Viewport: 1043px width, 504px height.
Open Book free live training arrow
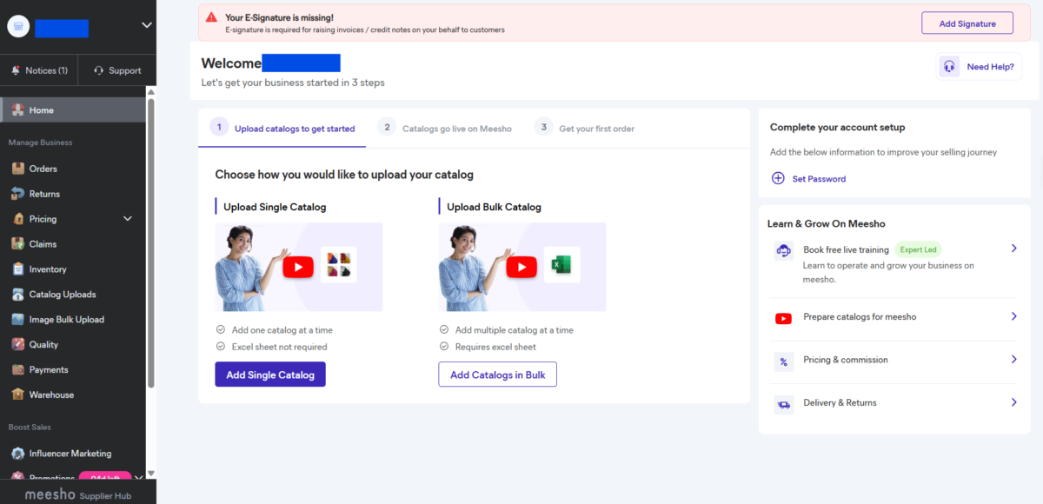tap(1013, 249)
